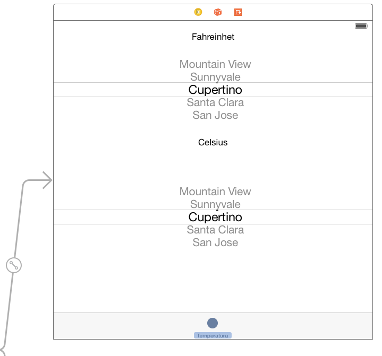Click San Jose in picker below Fahreinhet
Image resolution: width=382 pixels, height=356 pixels.
215,115
